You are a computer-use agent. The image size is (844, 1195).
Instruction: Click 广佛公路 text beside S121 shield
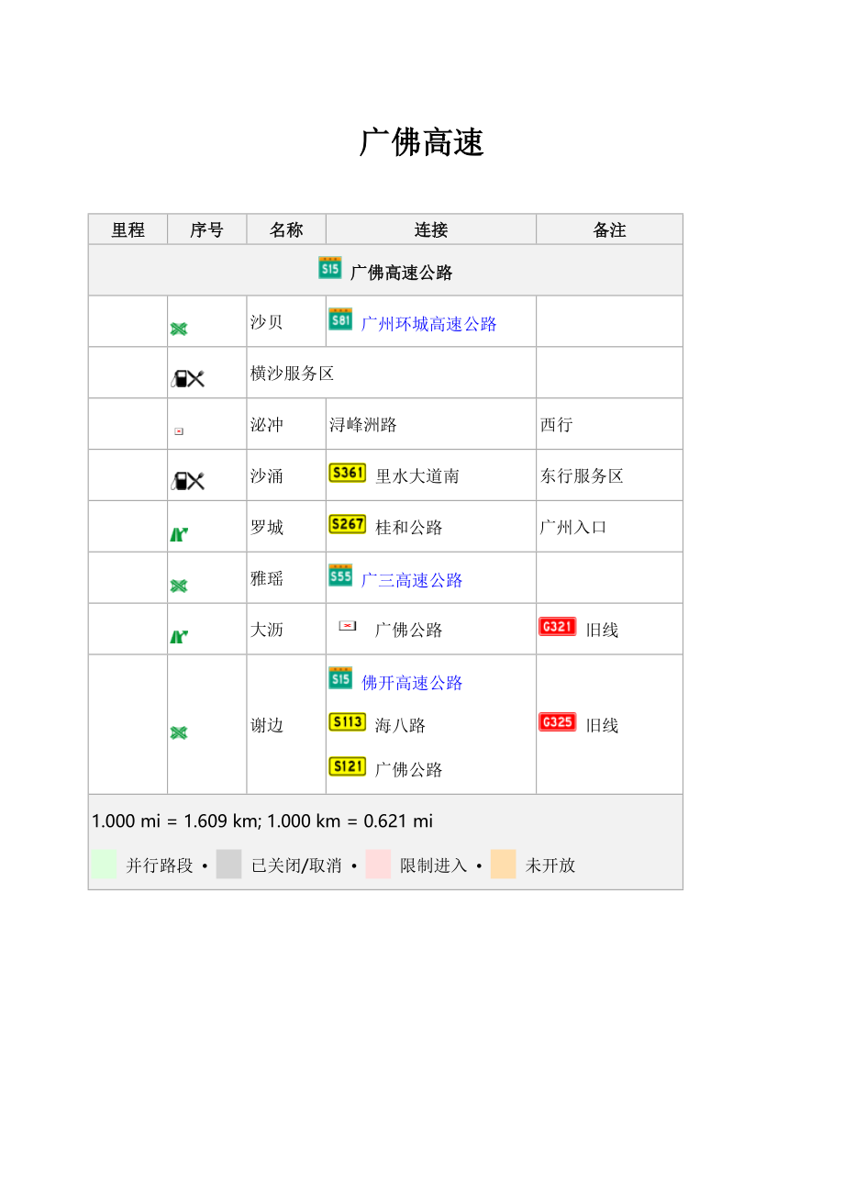pyautogui.click(x=409, y=769)
